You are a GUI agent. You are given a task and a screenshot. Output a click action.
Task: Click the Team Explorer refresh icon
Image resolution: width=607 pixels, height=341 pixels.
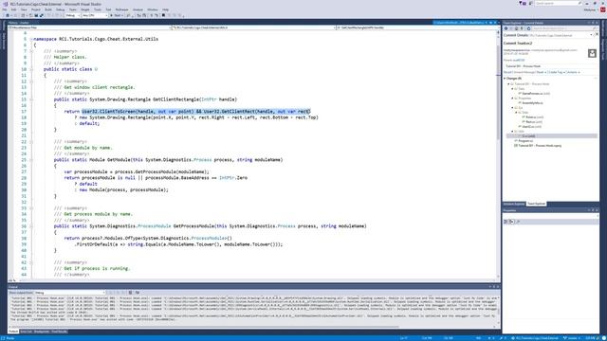pos(528,28)
